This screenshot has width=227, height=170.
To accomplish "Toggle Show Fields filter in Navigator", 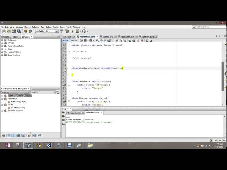I will tap(9, 135).
